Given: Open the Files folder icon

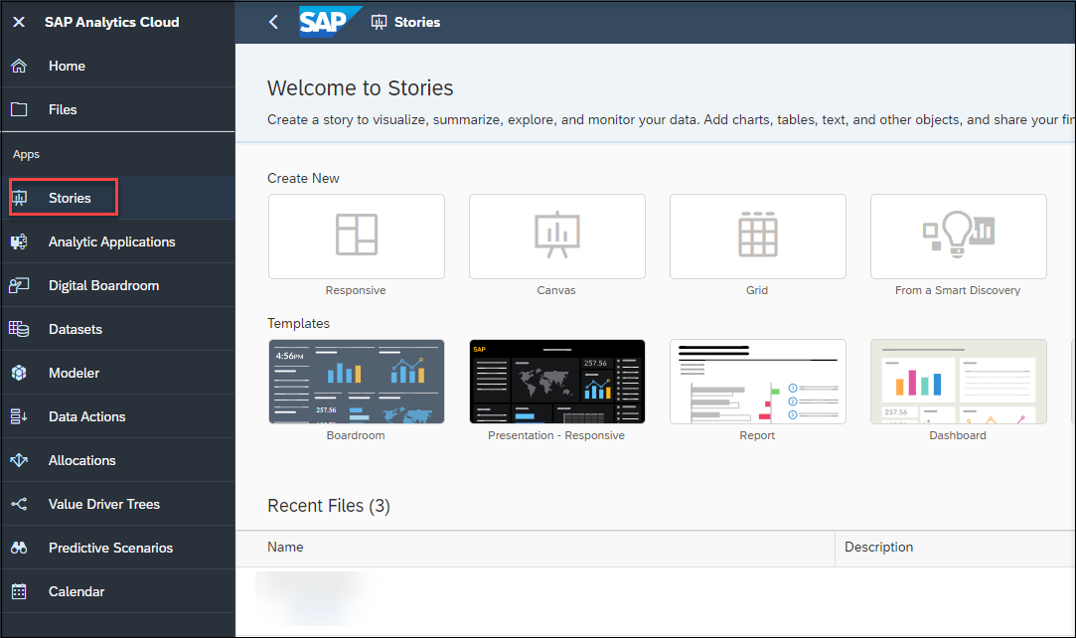Looking at the screenshot, I should tap(19, 109).
